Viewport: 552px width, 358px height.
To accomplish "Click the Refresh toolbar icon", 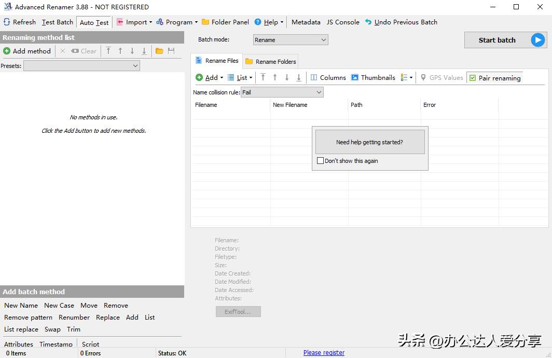I will pos(7,22).
